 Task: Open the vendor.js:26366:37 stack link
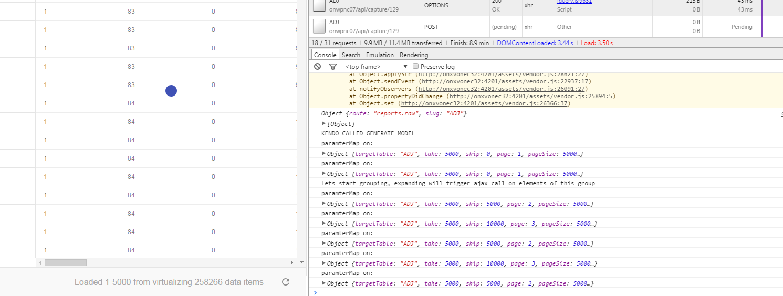(484, 103)
